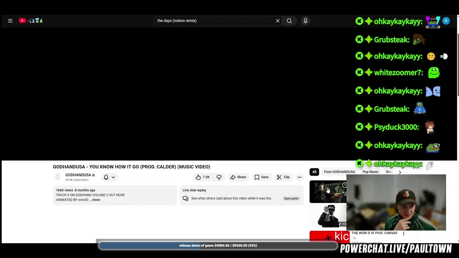Viewport: 459px width, 258px height.
Task: Click the red kick thumbnail
Action: [x=329, y=236]
